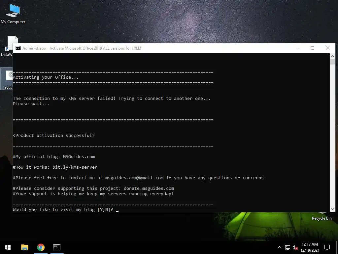Click the console scrollbar down arrow
This screenshot has width=338, height=254.
(332, 209)
